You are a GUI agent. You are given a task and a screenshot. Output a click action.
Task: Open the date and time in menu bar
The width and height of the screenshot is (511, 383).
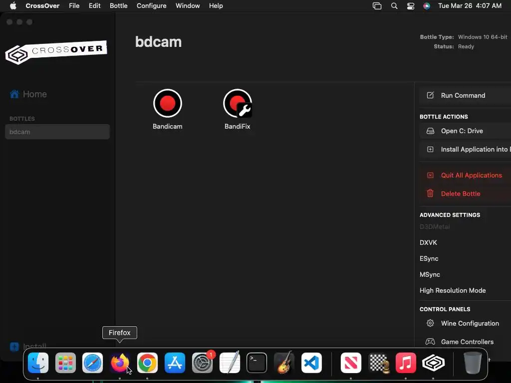coord(470,6)
